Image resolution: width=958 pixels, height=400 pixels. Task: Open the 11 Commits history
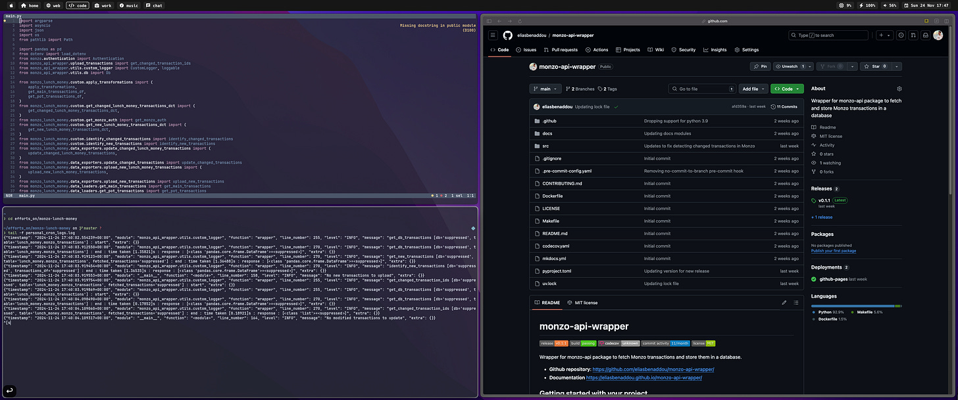click(x=783, y=106)
